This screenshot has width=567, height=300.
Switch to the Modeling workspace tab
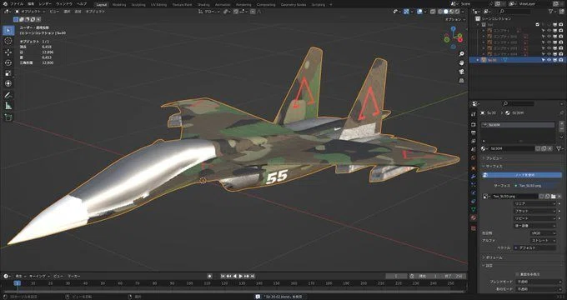pos(119,5)
